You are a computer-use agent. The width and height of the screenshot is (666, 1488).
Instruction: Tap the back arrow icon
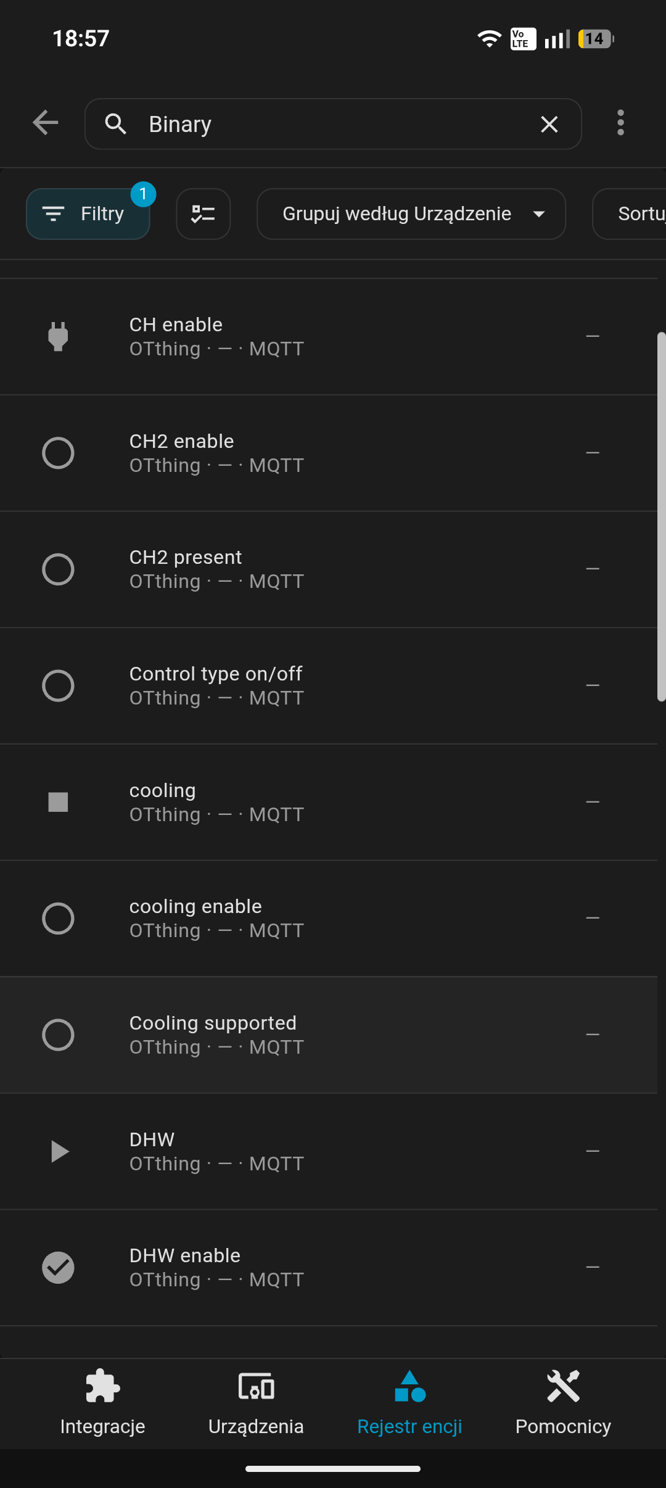coord(46,123)
